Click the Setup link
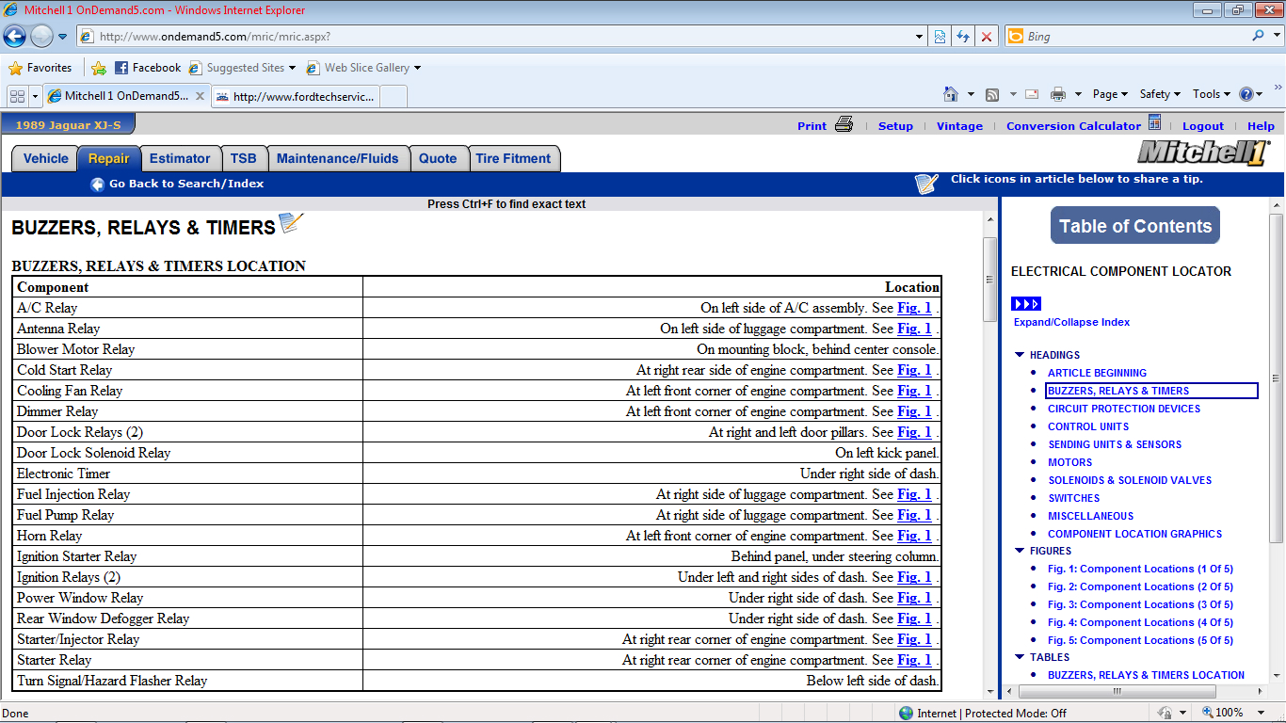Viewport: 1286px width, 723px height. (895, 126)
